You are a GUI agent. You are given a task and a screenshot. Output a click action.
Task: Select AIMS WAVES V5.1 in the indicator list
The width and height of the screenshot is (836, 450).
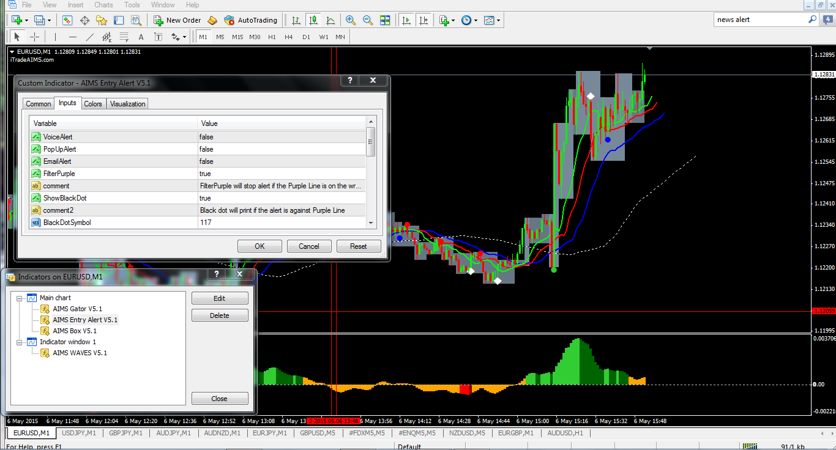80,353
